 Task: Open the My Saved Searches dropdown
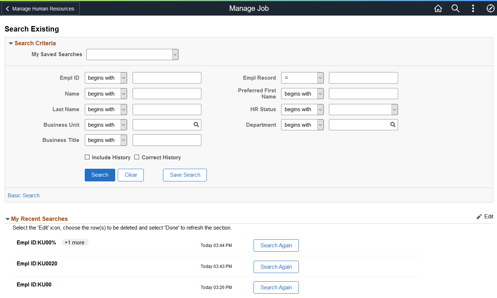coord(175,54)
